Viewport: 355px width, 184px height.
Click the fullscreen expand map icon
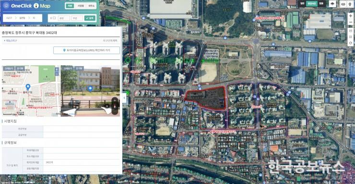click(x=351, y=37)
